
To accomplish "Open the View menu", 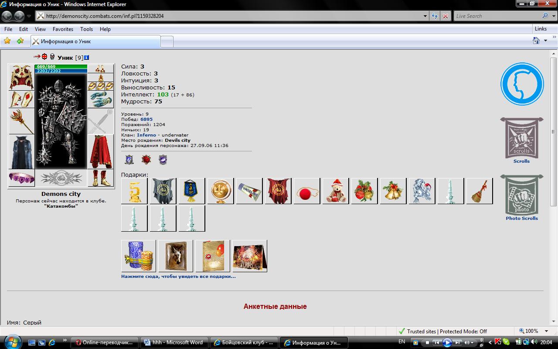I will [x=40, y=29].
